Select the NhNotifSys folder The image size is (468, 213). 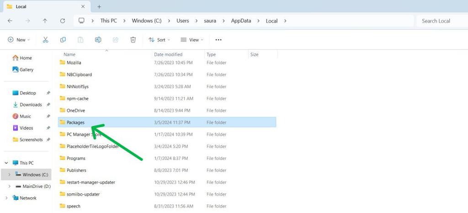pos(167,86)
